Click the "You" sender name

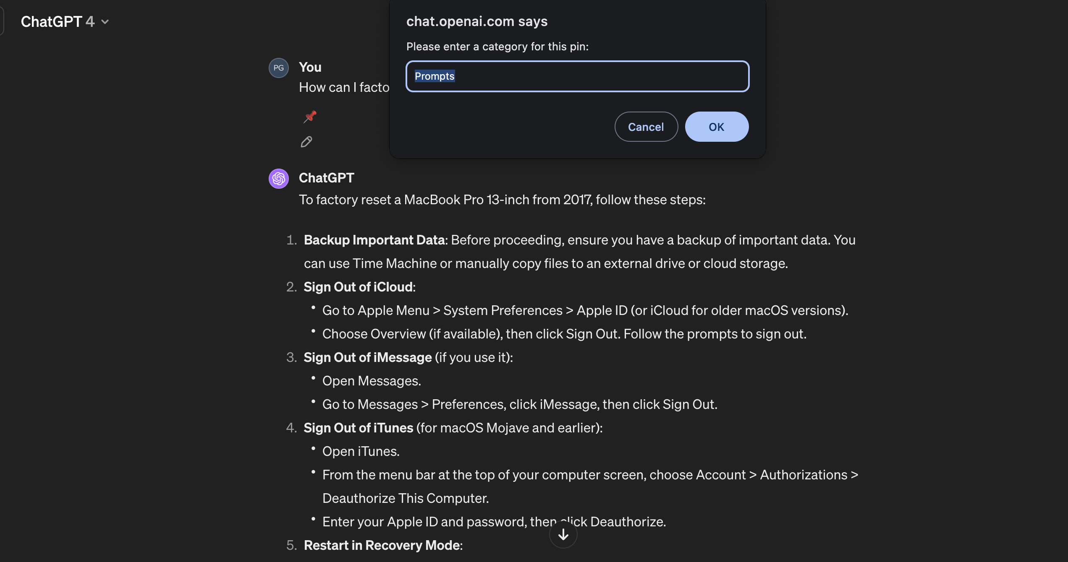tap(310, 67)
